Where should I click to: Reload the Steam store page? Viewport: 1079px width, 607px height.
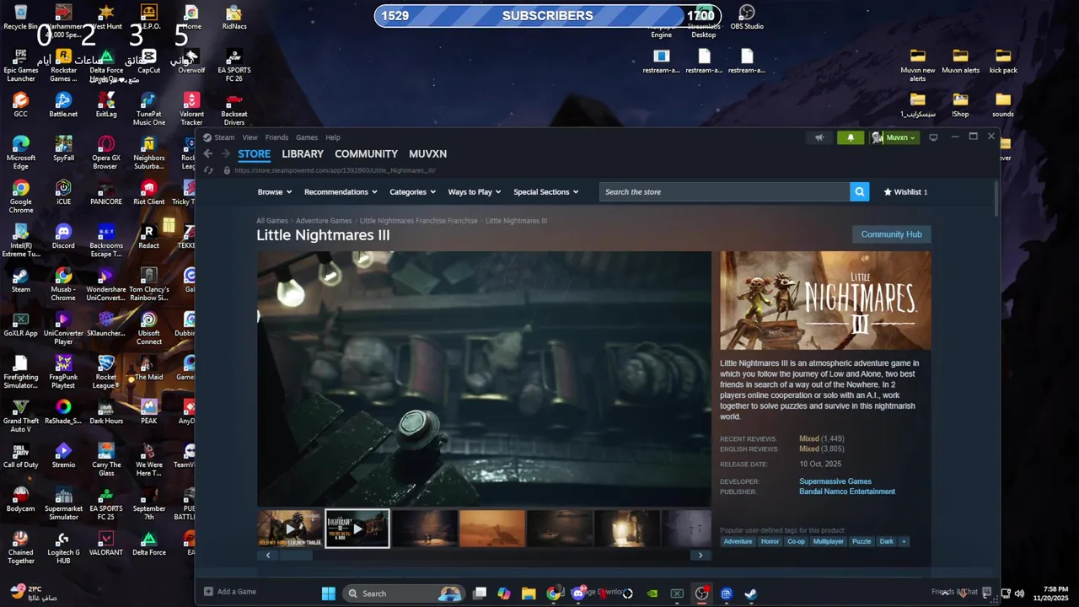(x=208, y=170)
